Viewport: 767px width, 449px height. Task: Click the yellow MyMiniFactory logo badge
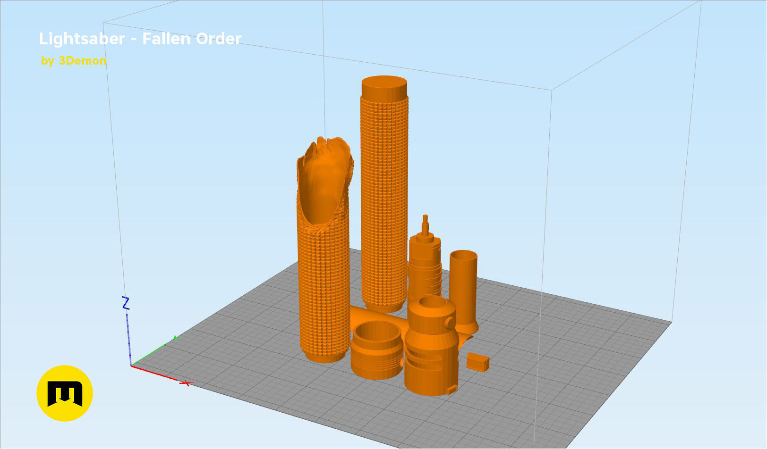[65, 393]
